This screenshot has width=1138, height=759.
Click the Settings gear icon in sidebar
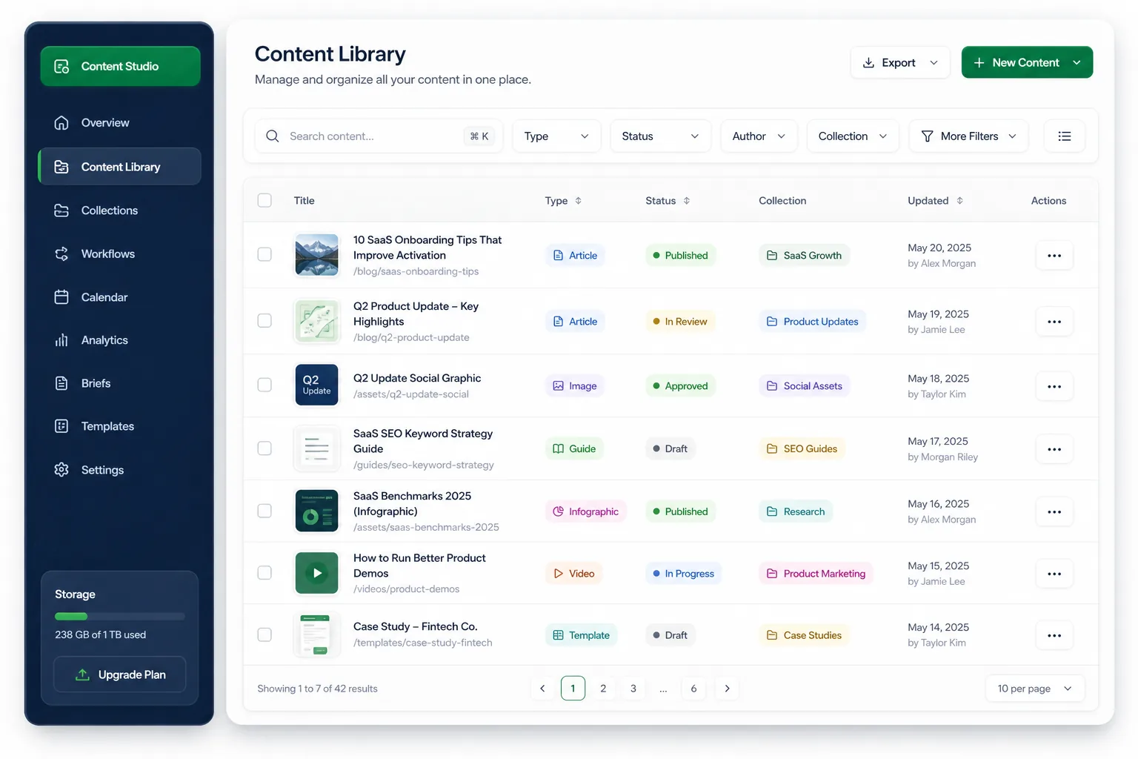click(61, 470)
